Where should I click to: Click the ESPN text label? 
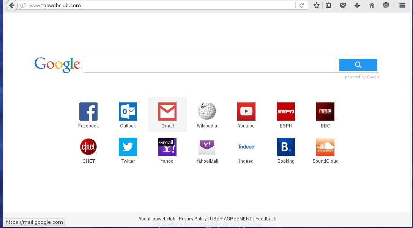[286, 126]
